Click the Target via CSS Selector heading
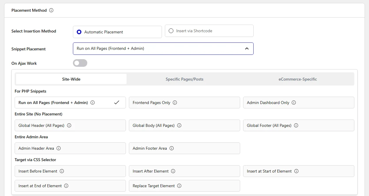Image resolution: width=369 pixels, height=196 pixels. [x=35, y=160]
